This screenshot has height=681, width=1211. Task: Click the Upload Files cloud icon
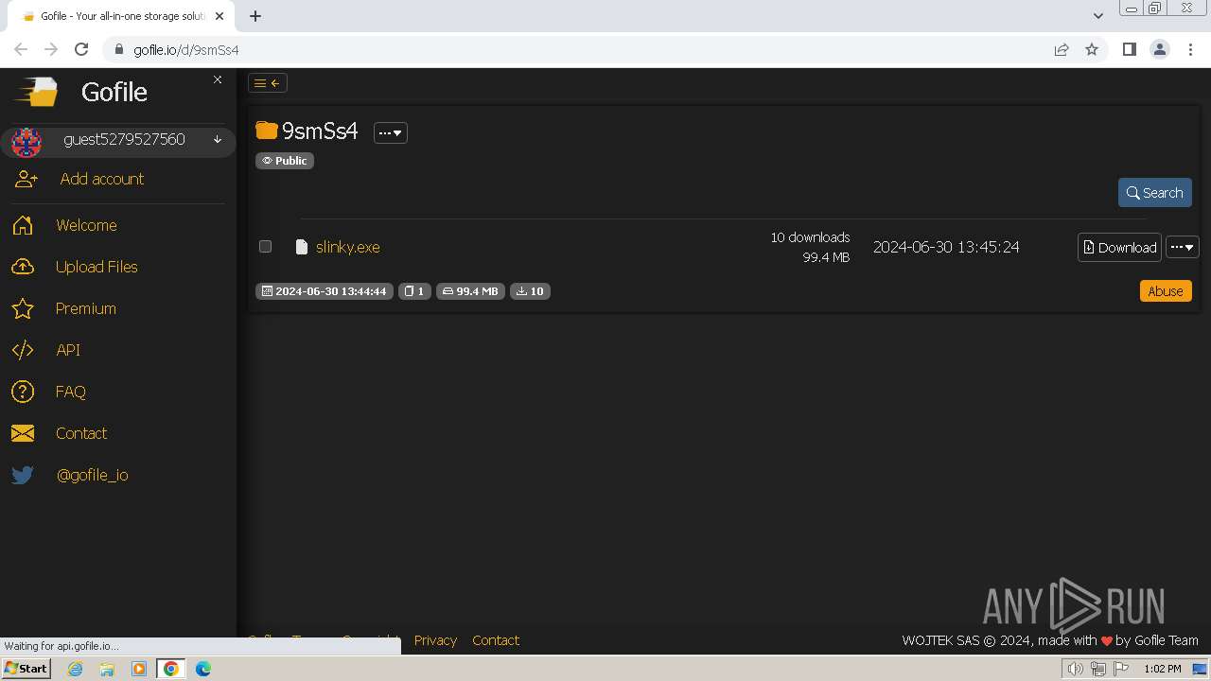[x=23, y=267]
